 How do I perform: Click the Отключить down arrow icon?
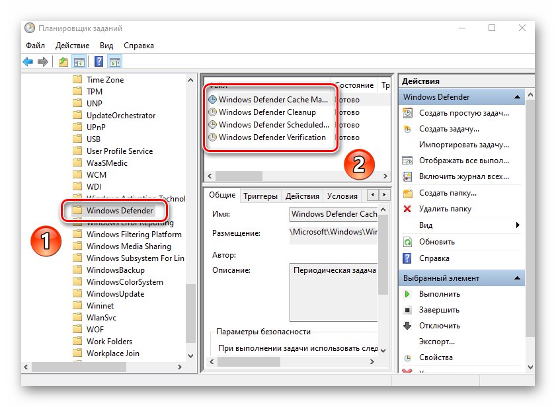point(407,326)
